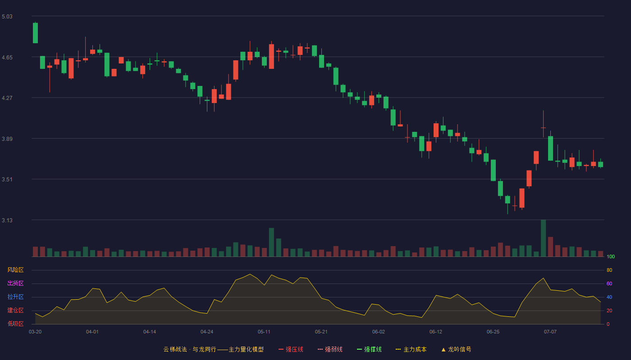Select the tallest volume bar

pyautogui.click(x=543, y=238)
